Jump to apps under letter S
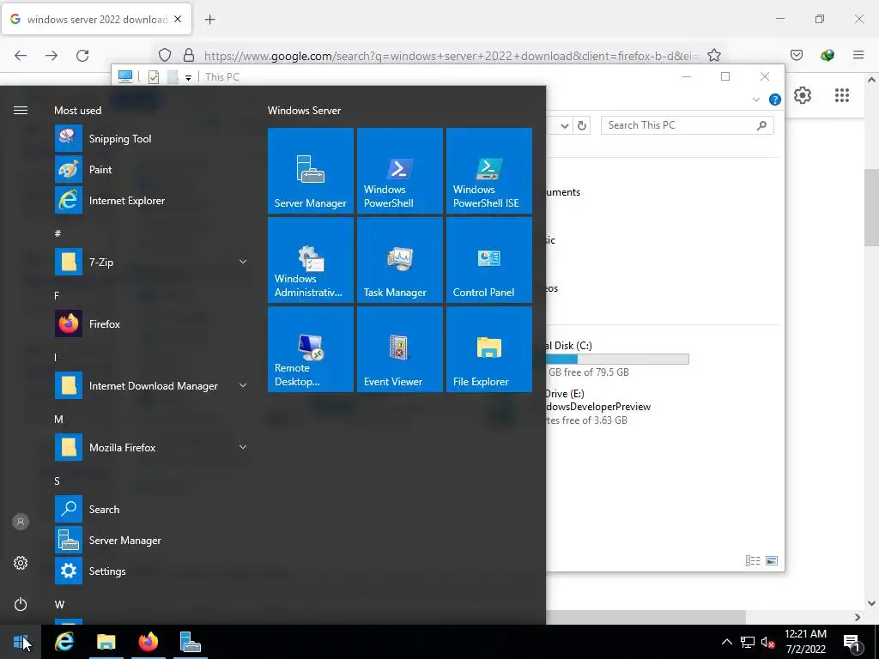The image size is (879, 659). [57, 481]
